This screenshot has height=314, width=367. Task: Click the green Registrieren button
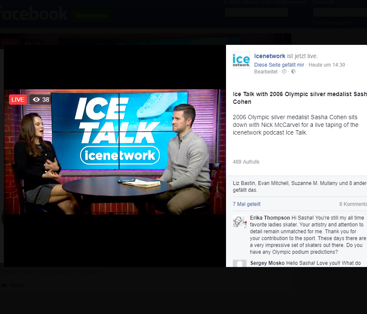pyautogui.click(x=92, y=16)
